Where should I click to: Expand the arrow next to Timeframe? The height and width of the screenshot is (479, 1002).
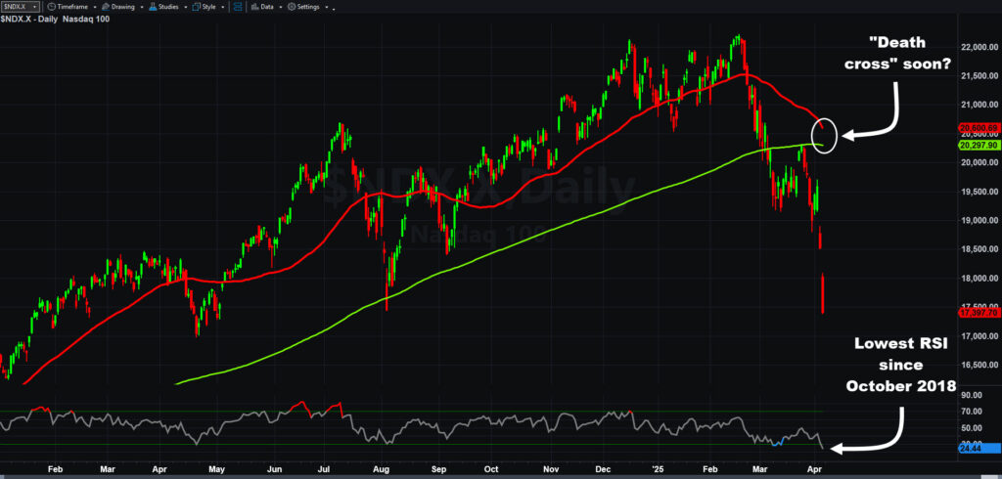coord(95,7)
